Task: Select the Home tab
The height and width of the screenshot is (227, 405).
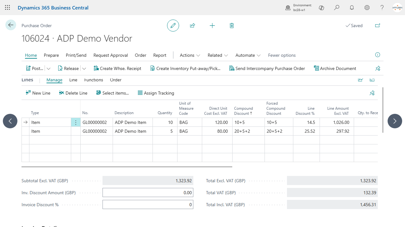Action: click(31, 55)
